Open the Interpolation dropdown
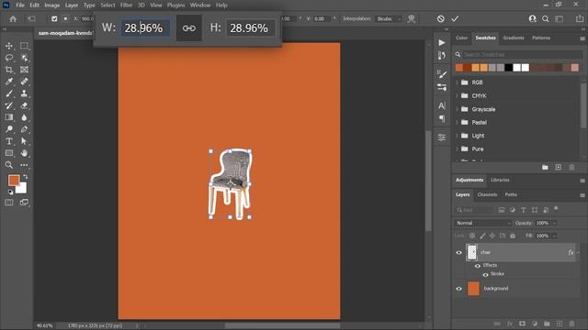Viewport: 588px width, 330px height. (389, 18)
